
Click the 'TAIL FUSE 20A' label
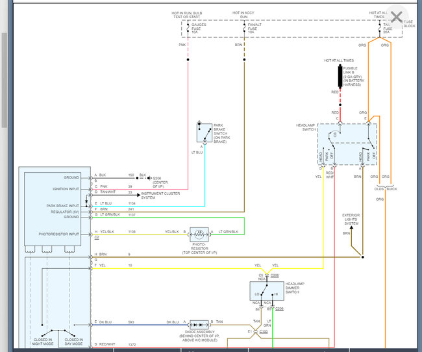coord(388,29)
